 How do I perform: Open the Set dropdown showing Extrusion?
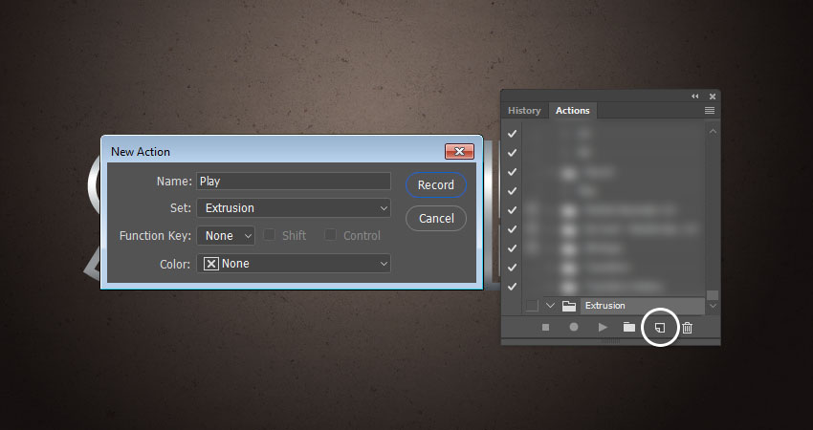[x=294, y=207]
